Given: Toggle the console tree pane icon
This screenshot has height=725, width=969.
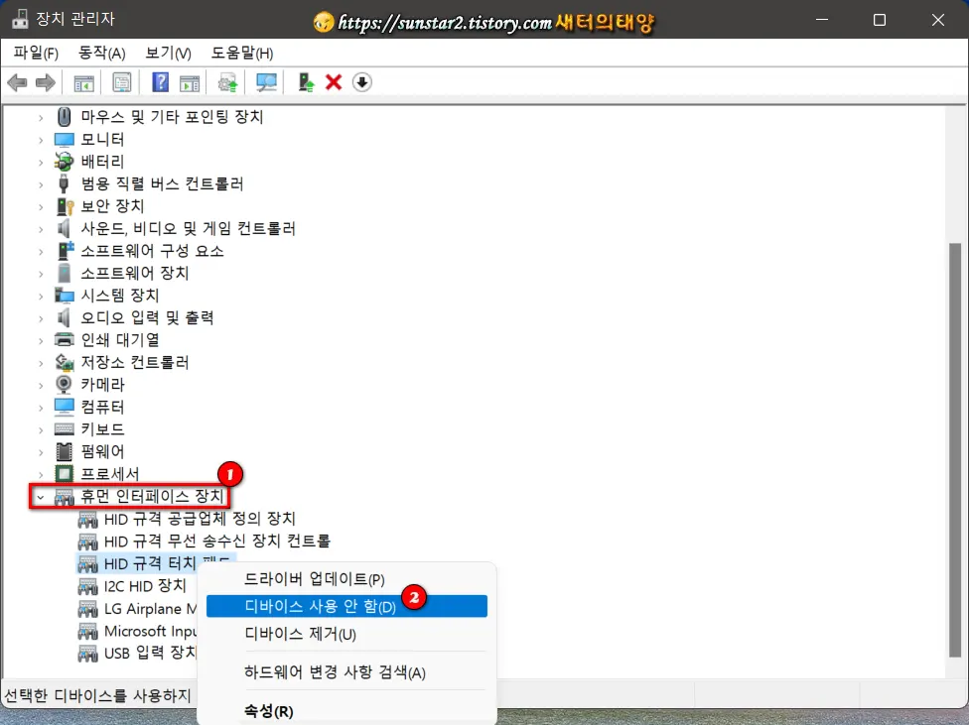Looking at the screenshot, I should point(83,82).
